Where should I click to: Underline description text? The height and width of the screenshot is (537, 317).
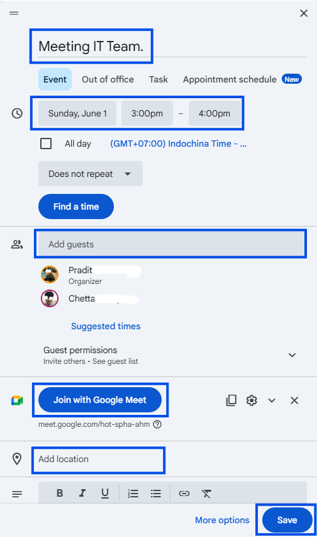(105, 493)
